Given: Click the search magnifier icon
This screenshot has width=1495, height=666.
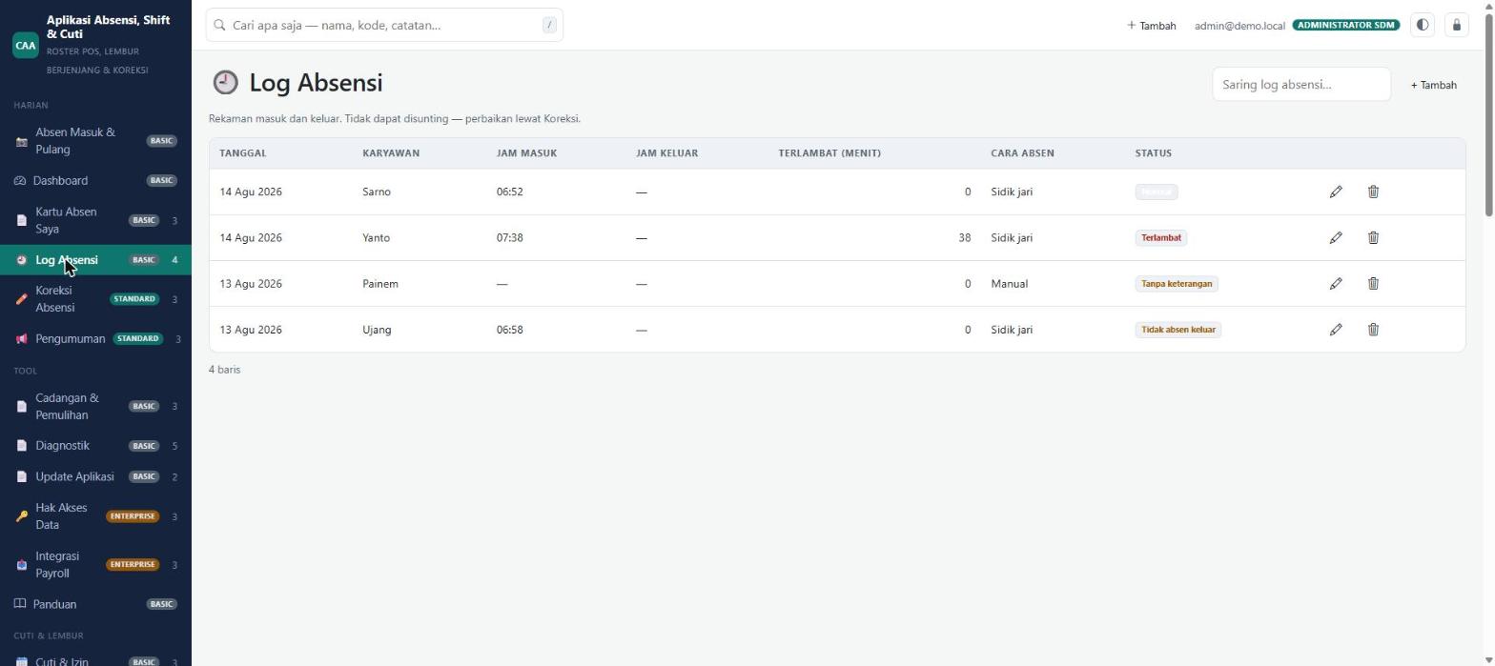Looking at the screenshot, I should (x=219, y=25).
